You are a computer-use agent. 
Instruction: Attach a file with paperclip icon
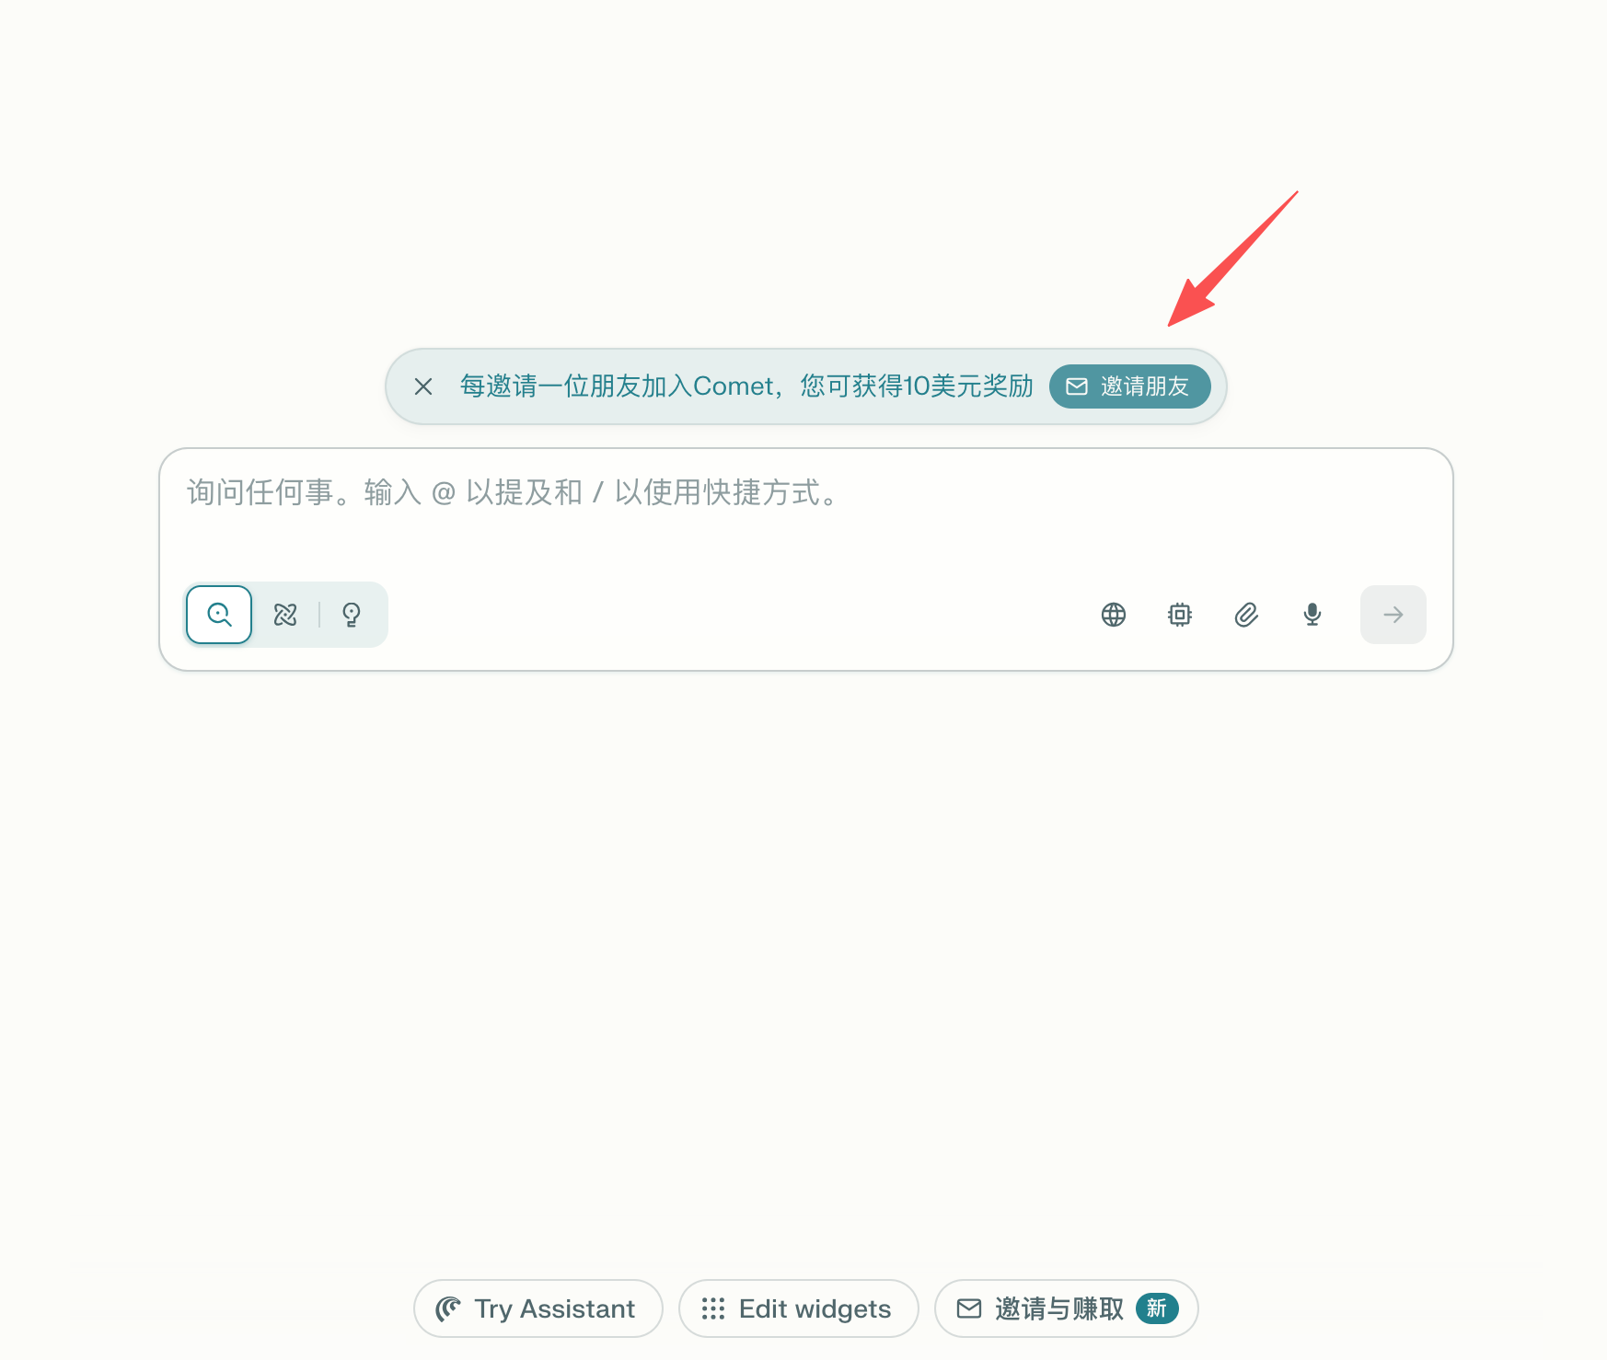pyautogui.click(x=1246, y=615)
